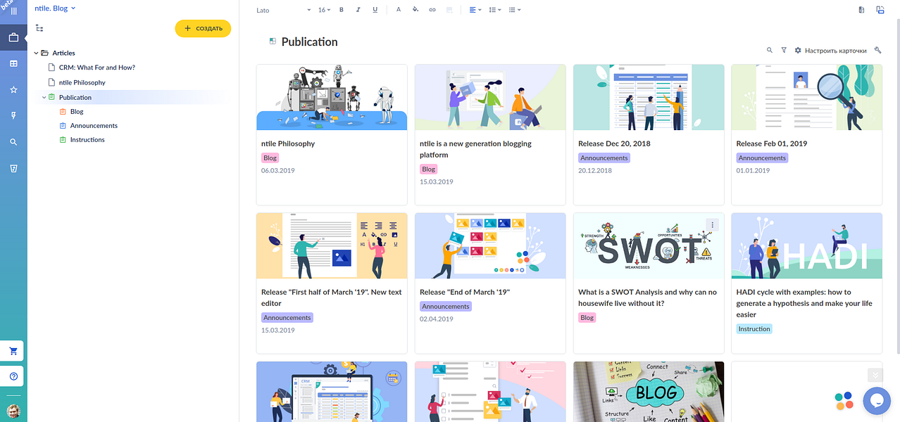Open Release Feb 01, 2019 card

[x=772, y=143]
